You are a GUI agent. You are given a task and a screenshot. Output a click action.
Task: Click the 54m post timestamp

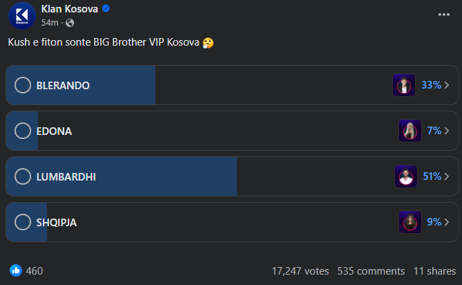(50, 23)
